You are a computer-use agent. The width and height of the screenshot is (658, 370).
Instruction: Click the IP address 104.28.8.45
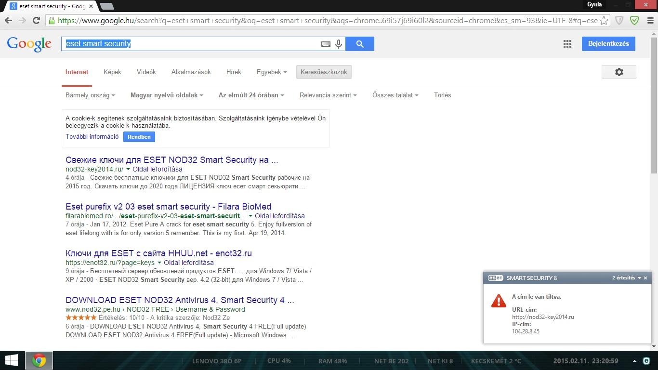point(526,331)
